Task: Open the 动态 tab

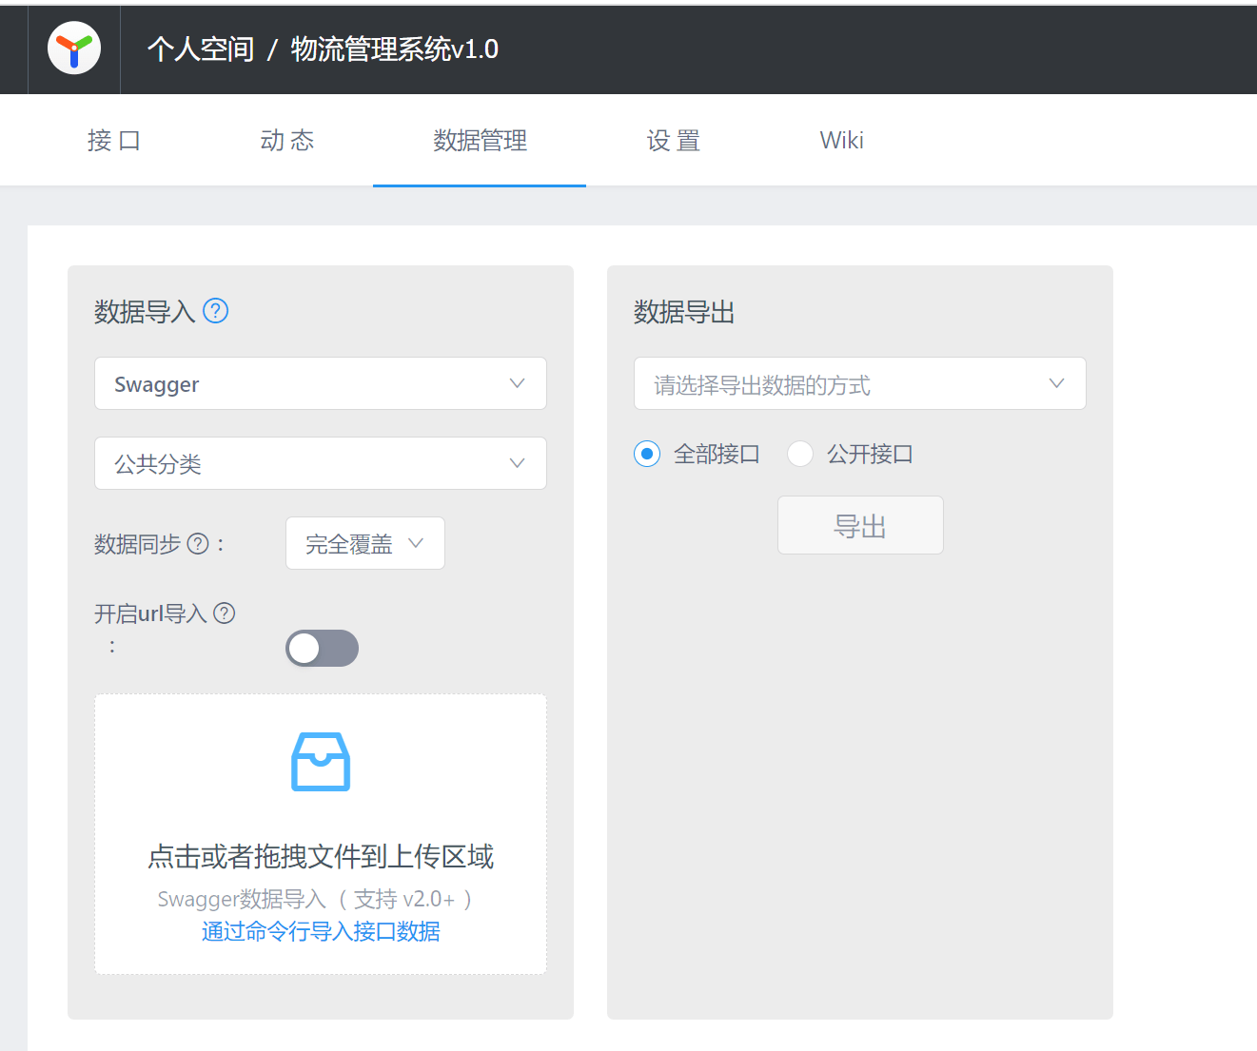Action: click(x=287, y=140)
